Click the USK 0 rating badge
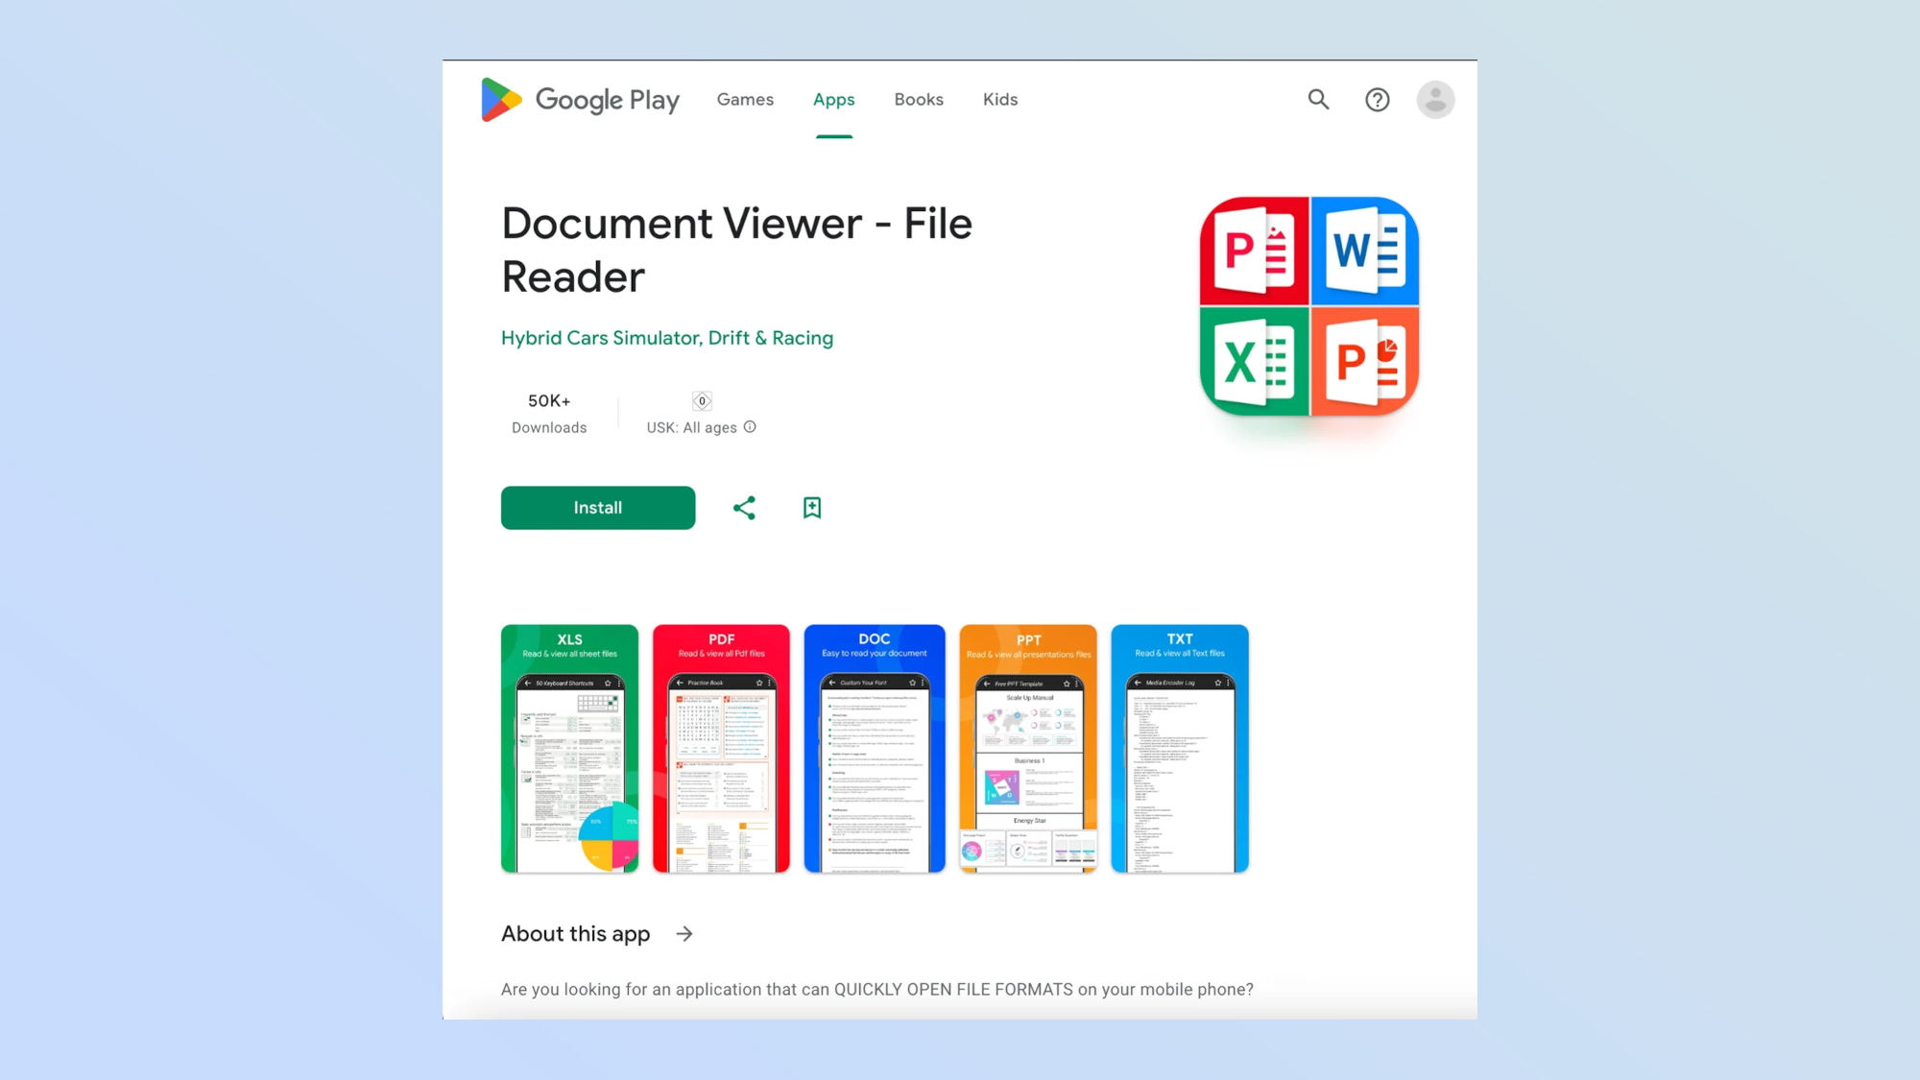1920x1080 pixels. click(702, 401)
